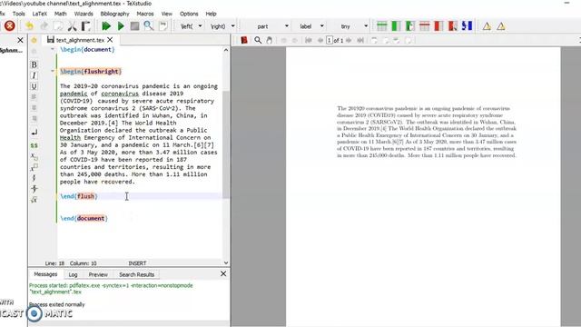Activate the PDF viewer magnify tool

(258, 40)
